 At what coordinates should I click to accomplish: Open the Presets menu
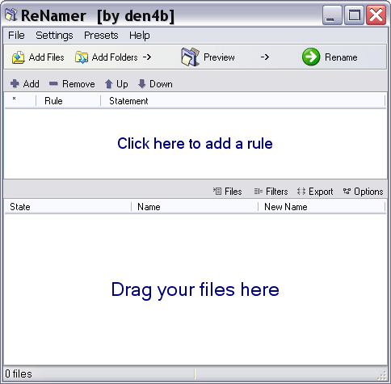click(x=101, y=36)
